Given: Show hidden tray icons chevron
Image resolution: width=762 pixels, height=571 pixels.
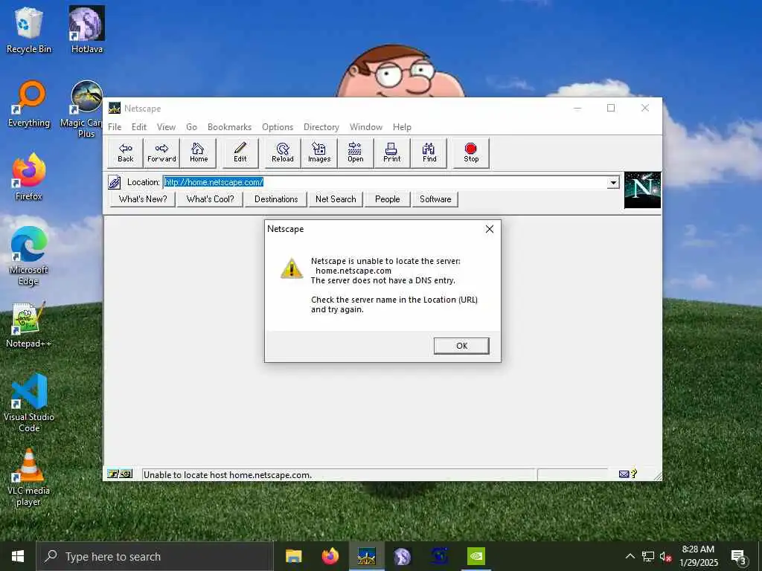Looking at the screenshot, I should (x=630, y=556).
